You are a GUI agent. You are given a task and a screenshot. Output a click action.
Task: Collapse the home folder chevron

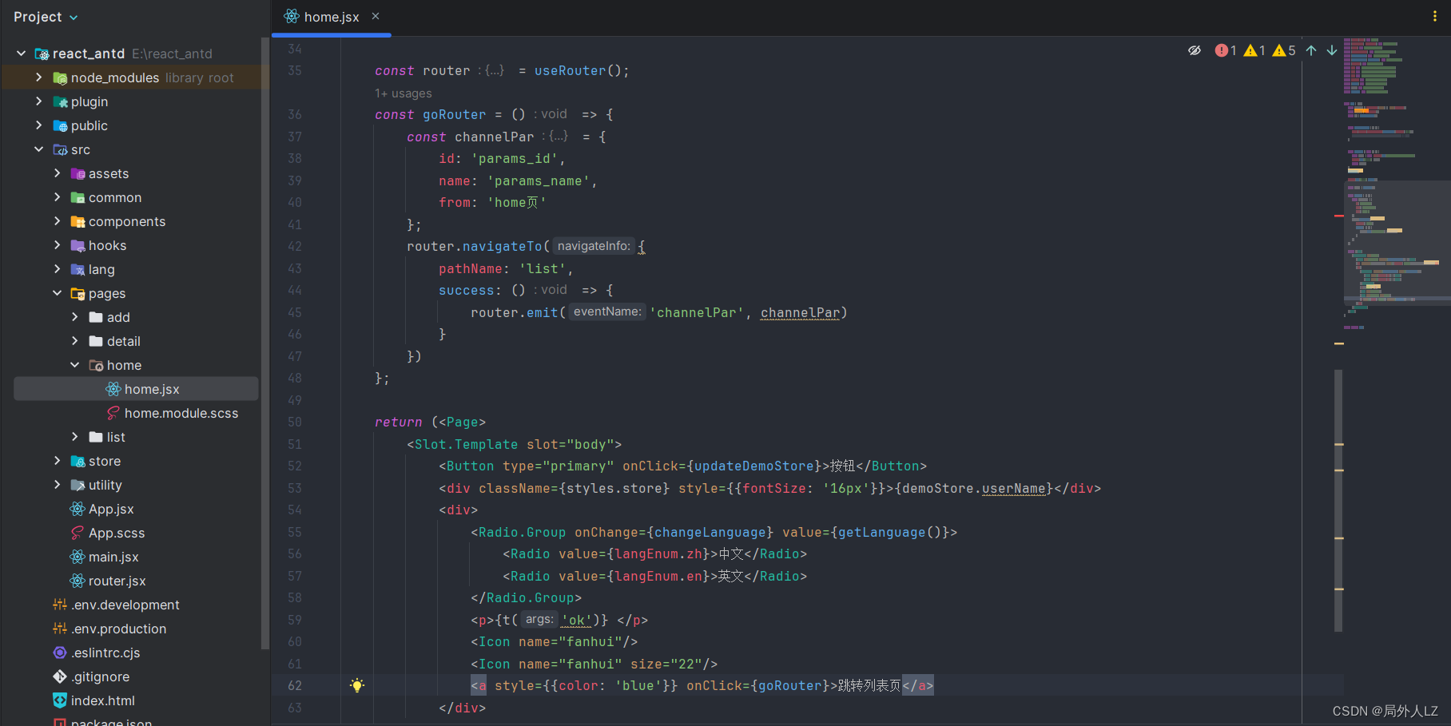pyautogui.click(x=75, y=365)
